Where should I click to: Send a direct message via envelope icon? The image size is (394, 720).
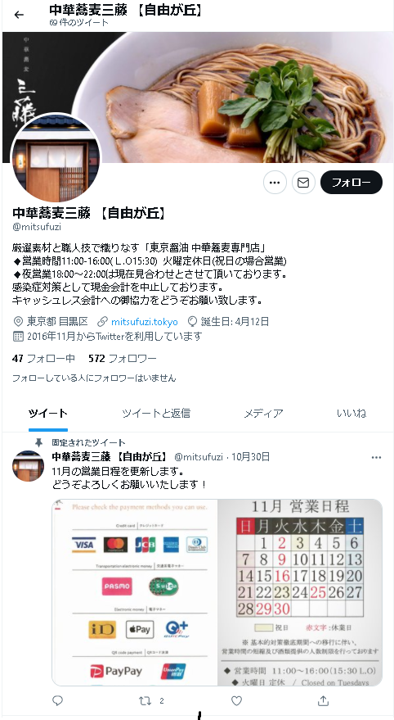tap(303, 183)
